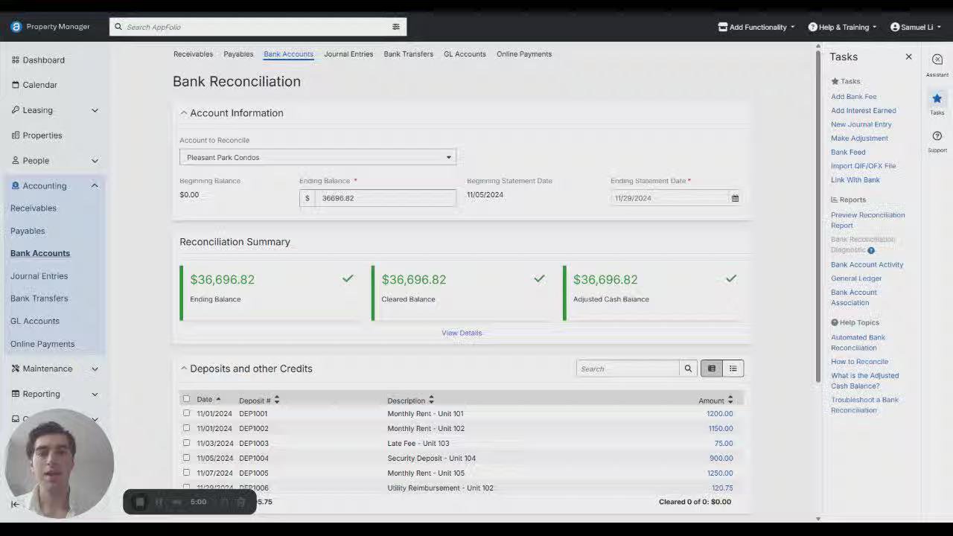Switch to the Receivables top tab
The width and height of the screenshot is (953, 536).
pos(193,54)
